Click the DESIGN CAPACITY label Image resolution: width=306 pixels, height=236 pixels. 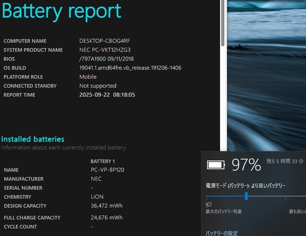(x=25, y=206)
